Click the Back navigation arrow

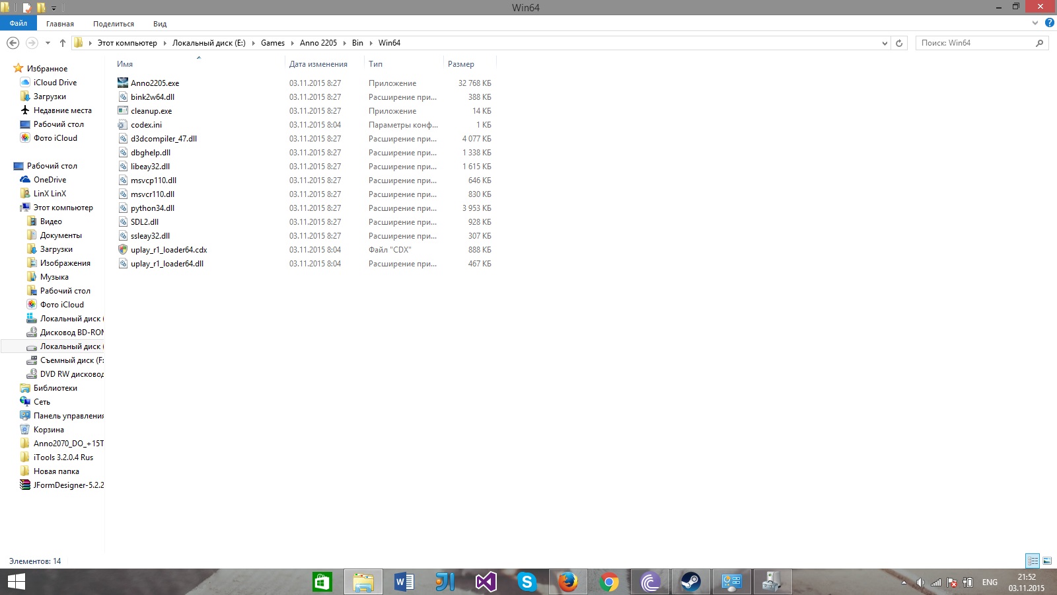[13, 43]
